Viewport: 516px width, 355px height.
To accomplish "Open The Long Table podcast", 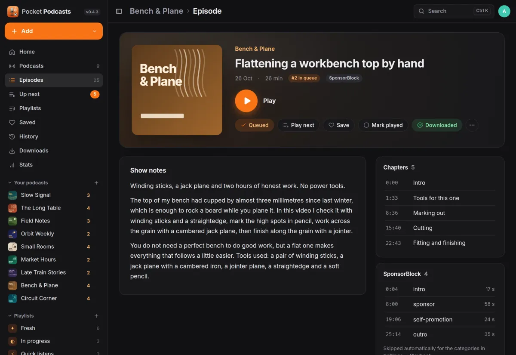I will point(54,208).
